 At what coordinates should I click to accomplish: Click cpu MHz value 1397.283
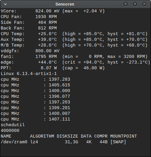pyautogui.click(x=59, y=79)
